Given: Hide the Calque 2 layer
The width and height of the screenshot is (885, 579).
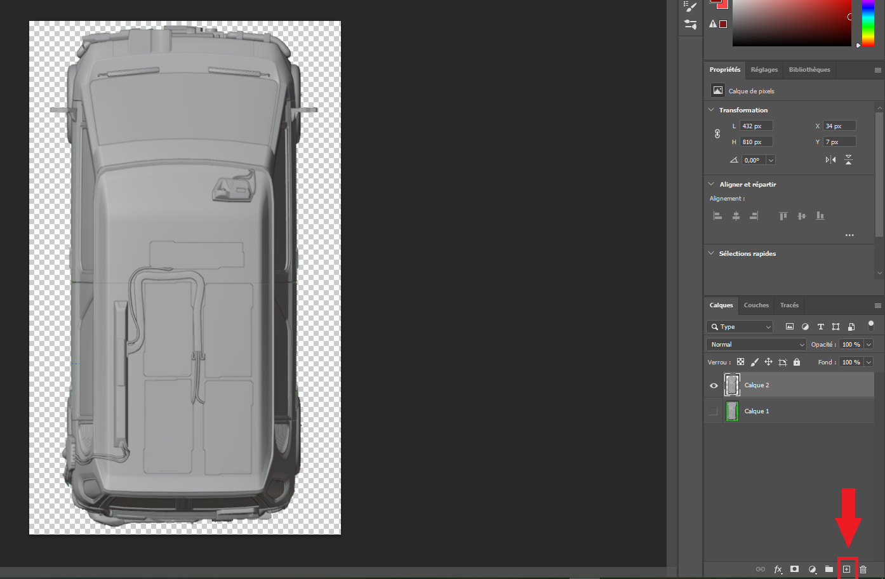Looking at the screenshot, I should 714,385.
